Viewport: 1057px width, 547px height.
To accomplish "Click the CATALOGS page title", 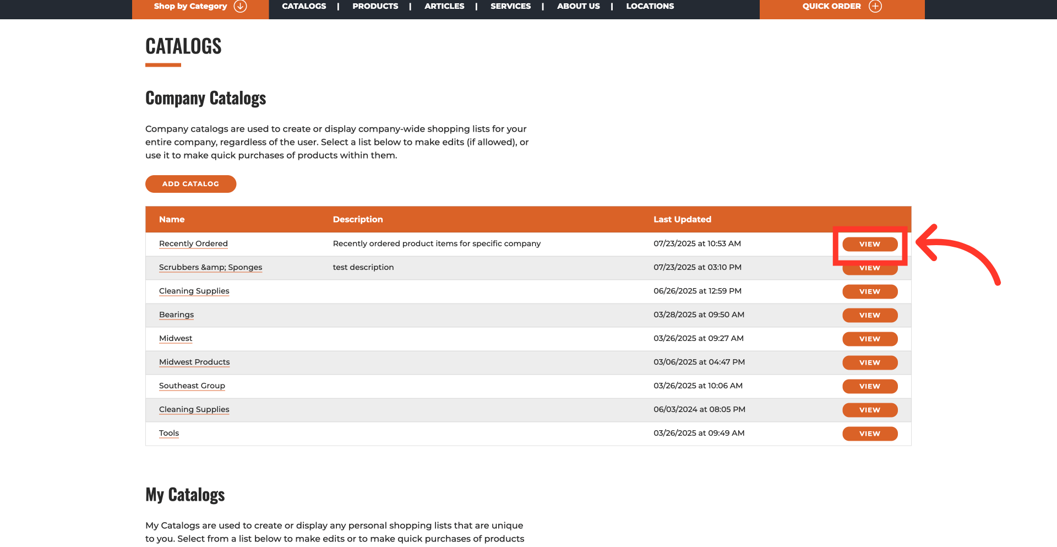I will [x=183, y=46].
